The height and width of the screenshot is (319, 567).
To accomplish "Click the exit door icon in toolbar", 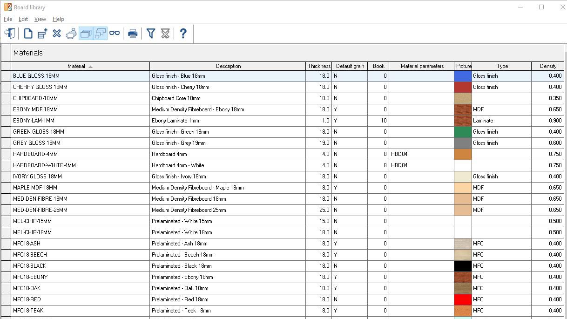I will (9, 34).
